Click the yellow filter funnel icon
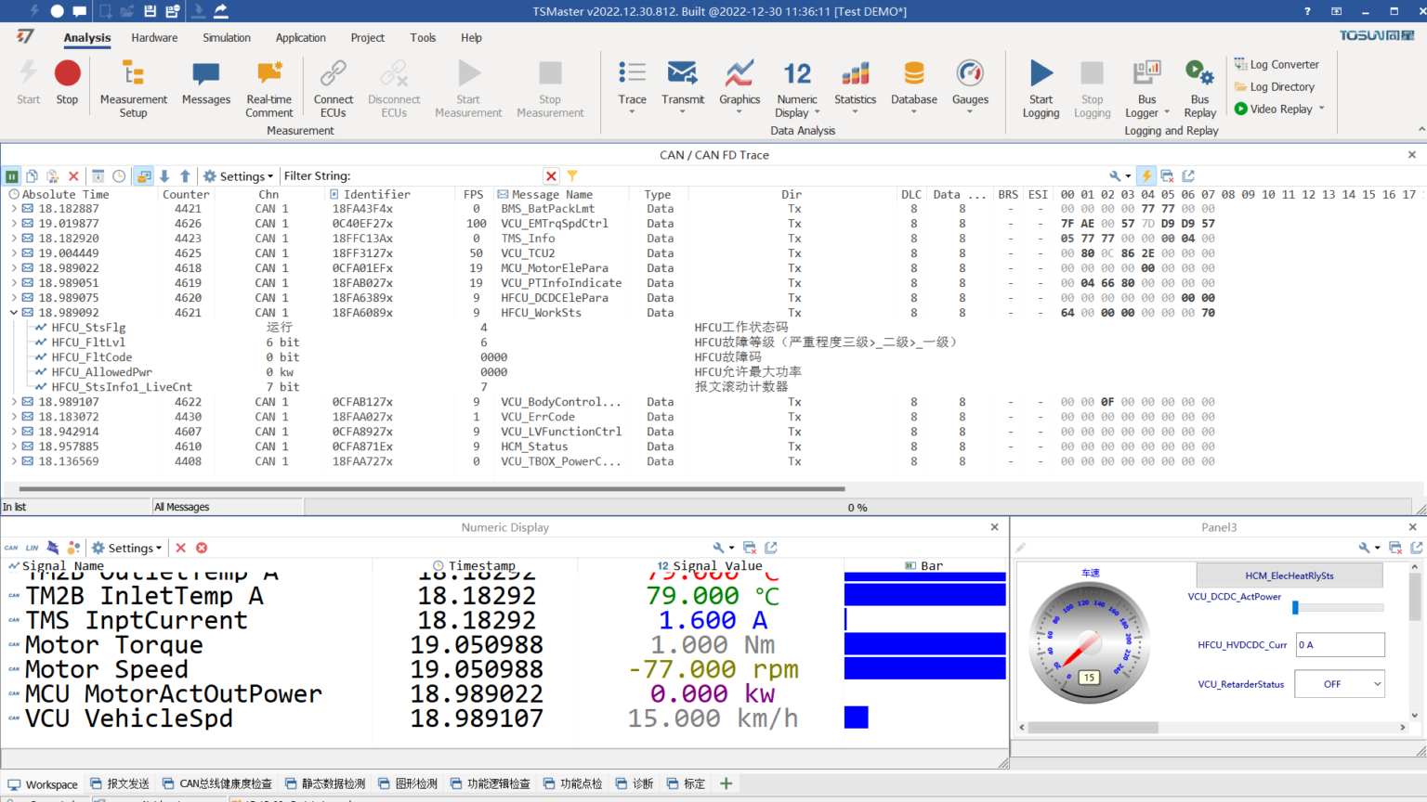The width and height of the screenshot is (1427, 802). click(x=572, y=176)
